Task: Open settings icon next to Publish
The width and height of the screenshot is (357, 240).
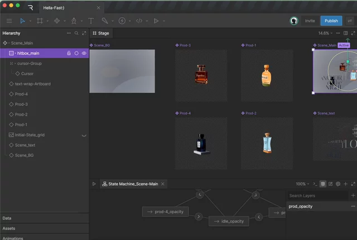Action: (350, 21)
